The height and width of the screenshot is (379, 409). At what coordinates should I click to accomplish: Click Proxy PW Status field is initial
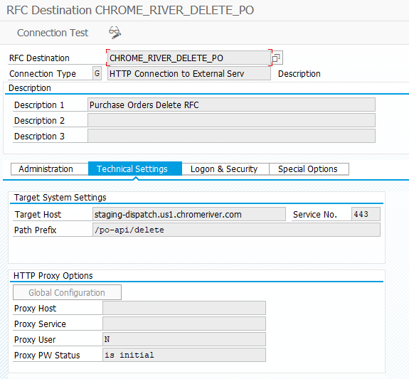[184, 356]
